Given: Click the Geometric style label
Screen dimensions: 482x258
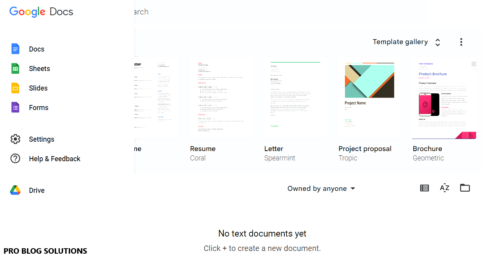Looking at the screenshot, I should click(428, 158).
